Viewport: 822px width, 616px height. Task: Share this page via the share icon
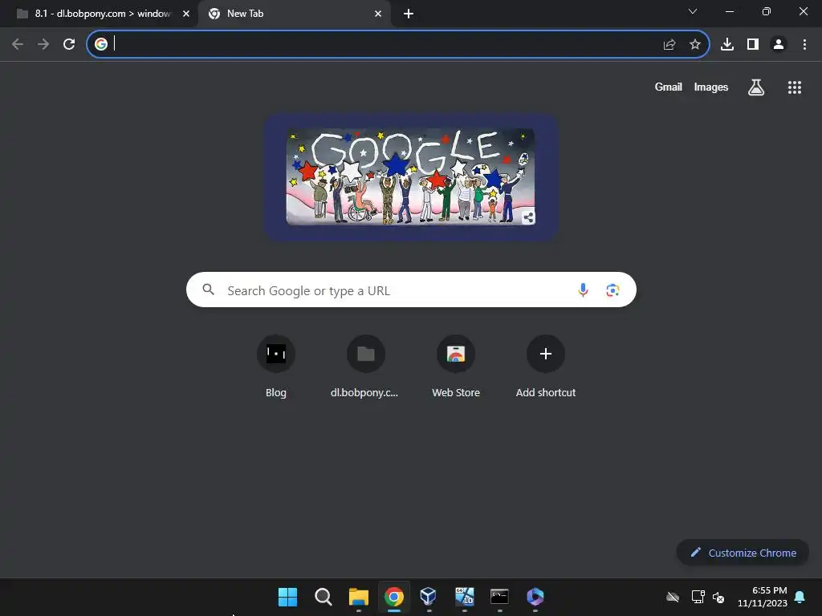pos(669,45)
